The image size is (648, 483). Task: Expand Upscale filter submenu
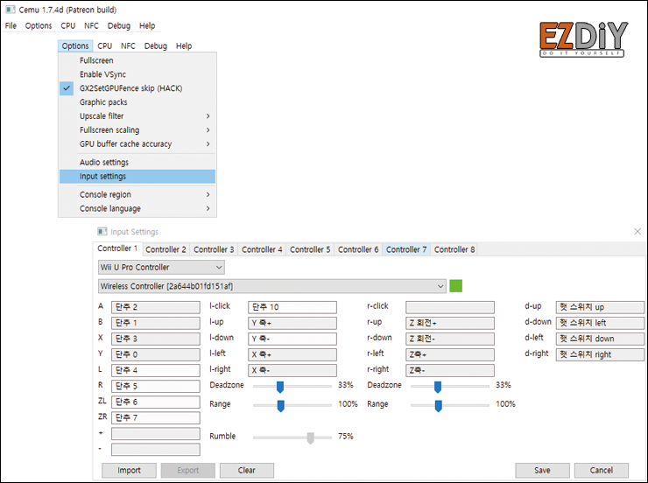(137, 116)
